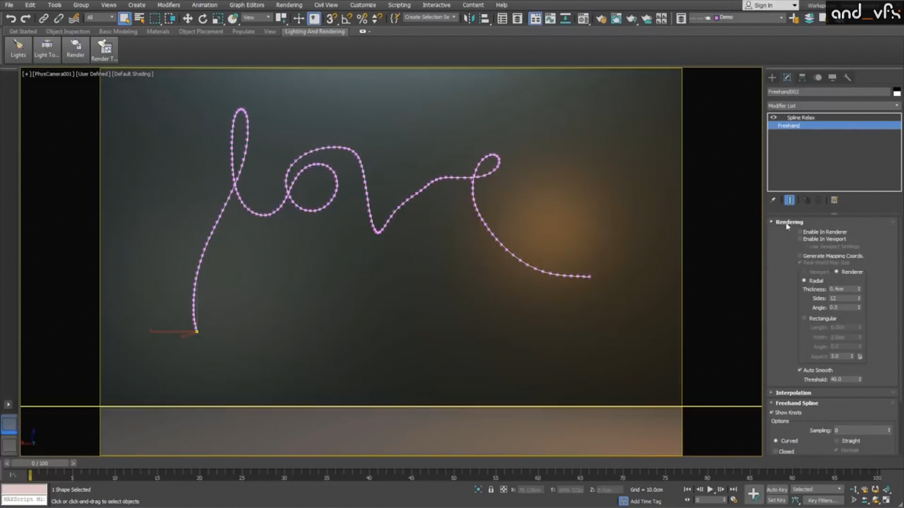Viewport: 904px width, 508px height.
Task: Switch to the Lighting And Rendering ribbon tab
Action: click(315, 32)
